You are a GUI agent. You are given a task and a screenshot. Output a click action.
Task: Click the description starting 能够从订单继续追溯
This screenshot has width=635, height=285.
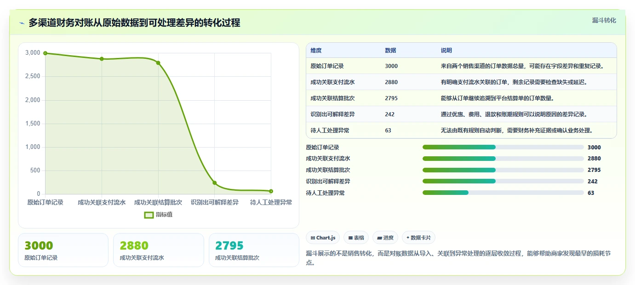click(498, 98)
